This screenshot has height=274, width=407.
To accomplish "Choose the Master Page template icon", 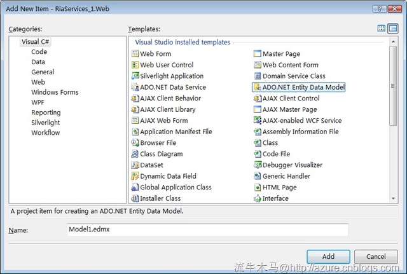I will [258, 54].
